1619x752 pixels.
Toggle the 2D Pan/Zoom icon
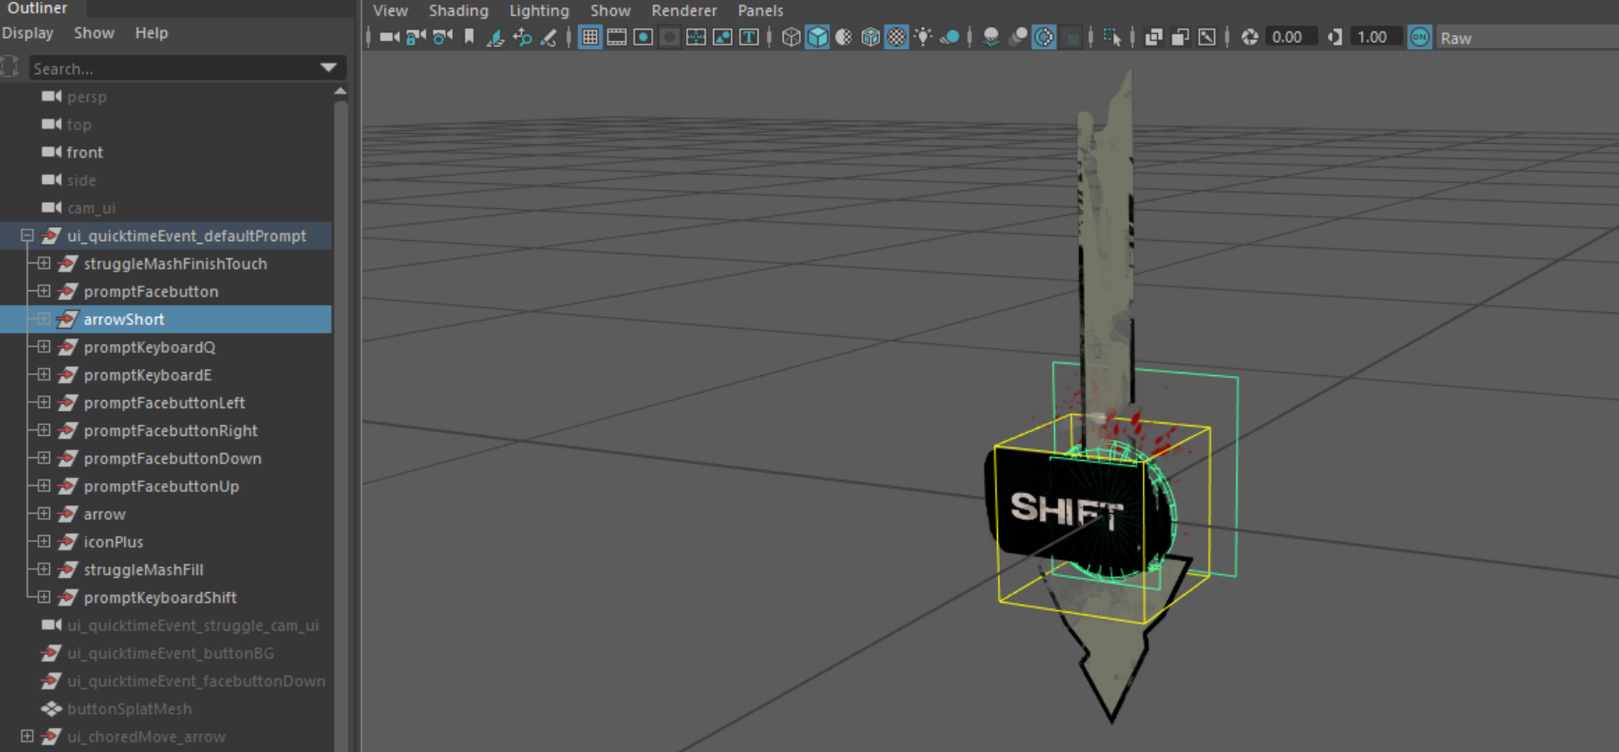pyautogui.click(x=522, y=38)
